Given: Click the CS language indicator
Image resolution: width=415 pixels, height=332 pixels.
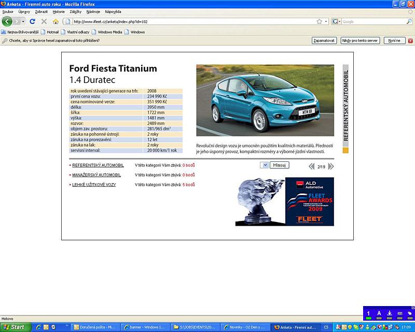Looking at the screenshot, I should pos(326,327).
